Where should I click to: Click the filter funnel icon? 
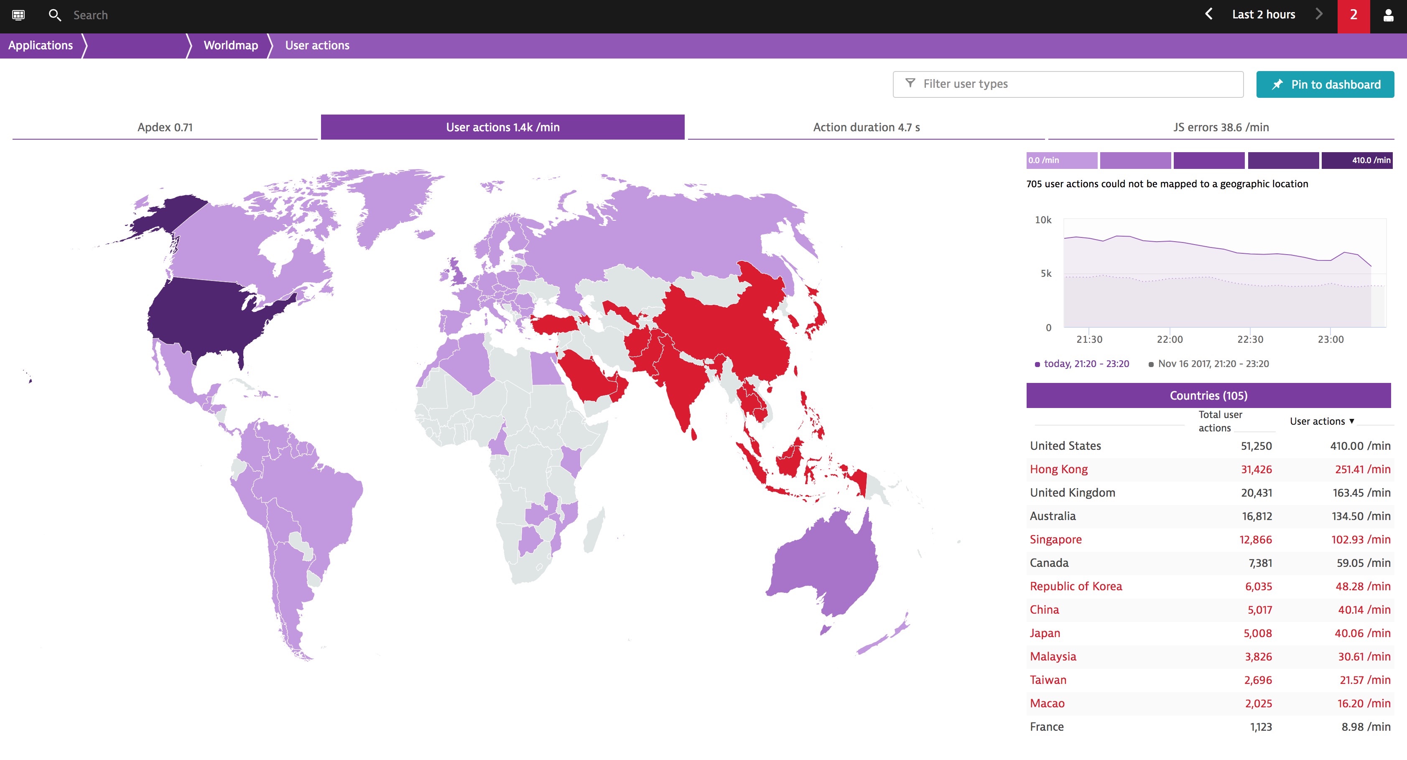(x=910, y=83)
